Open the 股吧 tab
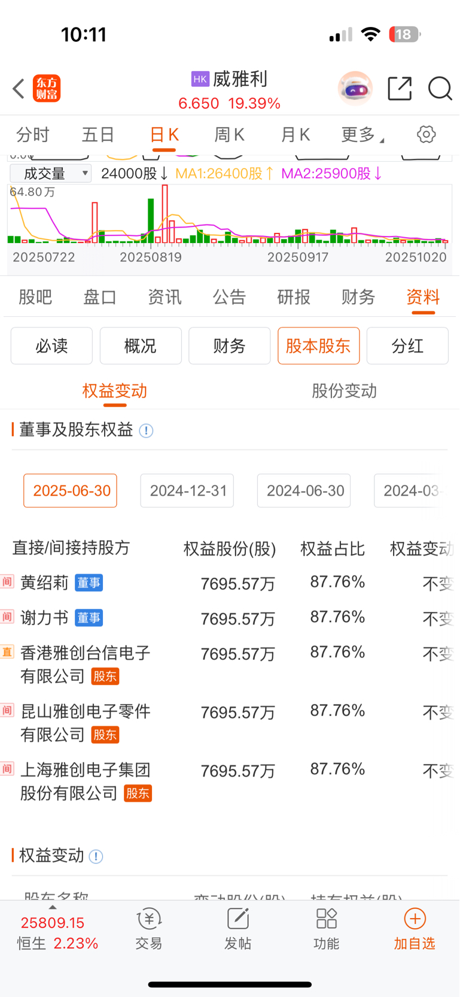 pyautogui.click(x=35, y=297)
